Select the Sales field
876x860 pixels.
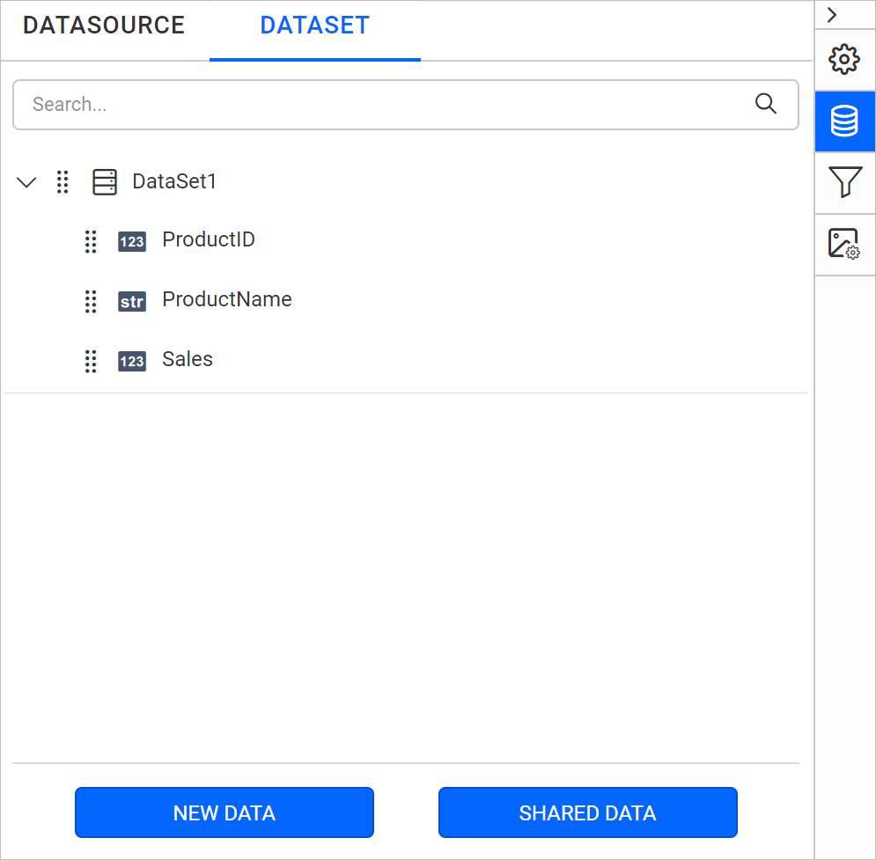188,359
